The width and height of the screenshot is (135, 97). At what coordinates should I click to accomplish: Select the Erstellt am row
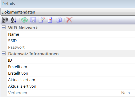[x=71, y=67]
